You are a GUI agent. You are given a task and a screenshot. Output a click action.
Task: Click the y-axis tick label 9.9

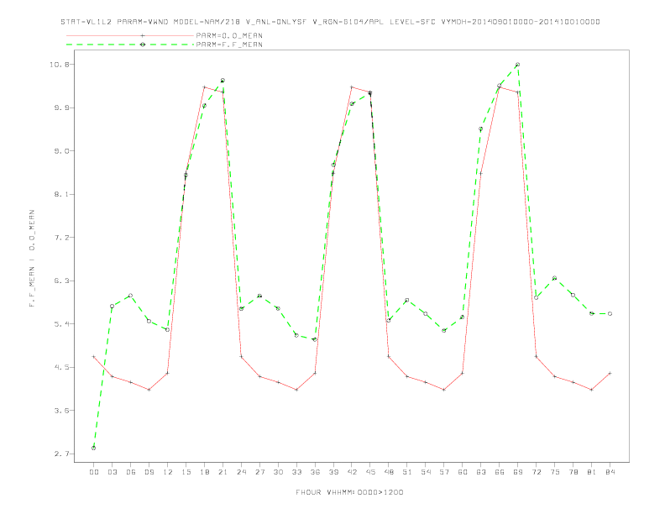(61, 108)
